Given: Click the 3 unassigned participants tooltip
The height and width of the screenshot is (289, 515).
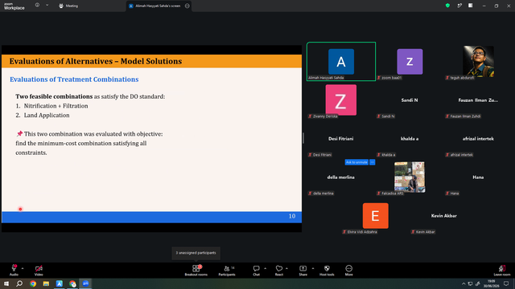Looking at the screenshot, I should coord(196,253).
